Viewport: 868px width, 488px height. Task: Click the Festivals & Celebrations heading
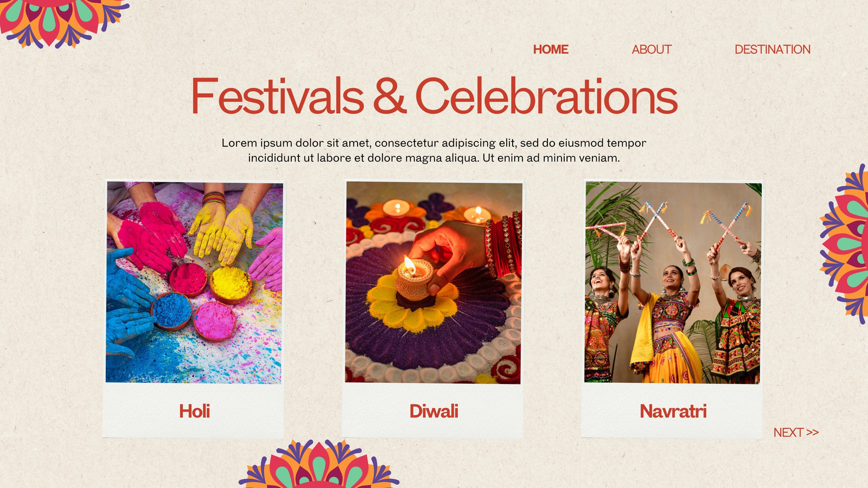(434, 96)
